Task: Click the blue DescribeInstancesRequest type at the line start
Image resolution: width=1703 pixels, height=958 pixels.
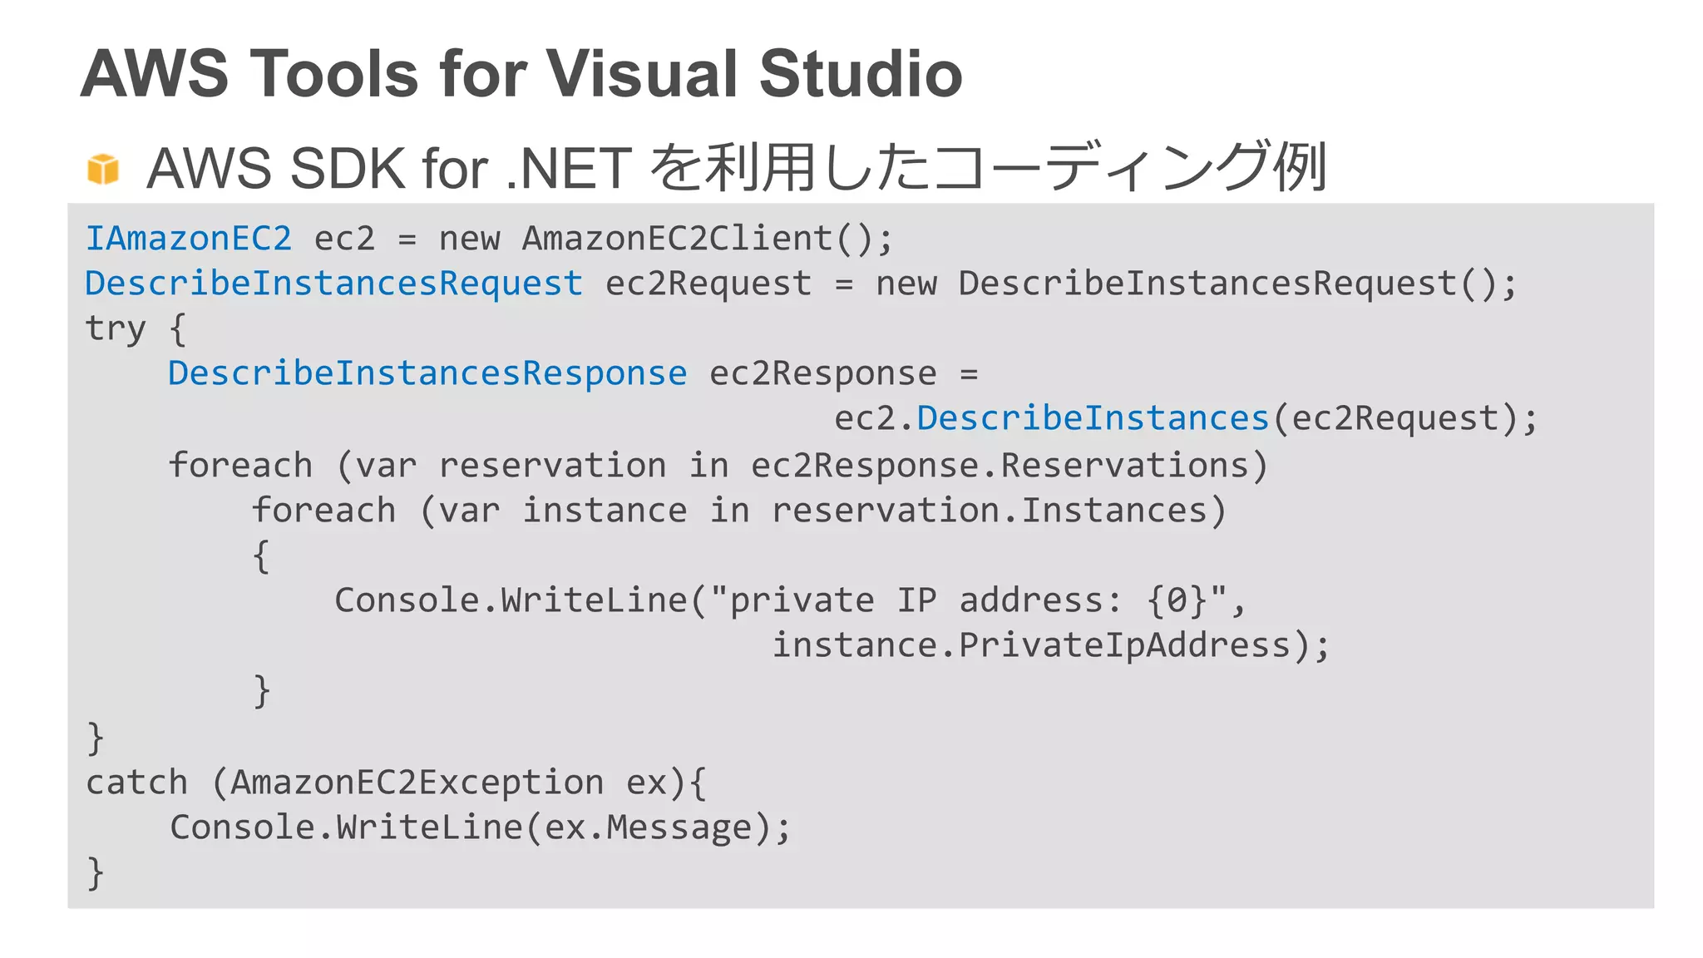Action: coord(333,284)
